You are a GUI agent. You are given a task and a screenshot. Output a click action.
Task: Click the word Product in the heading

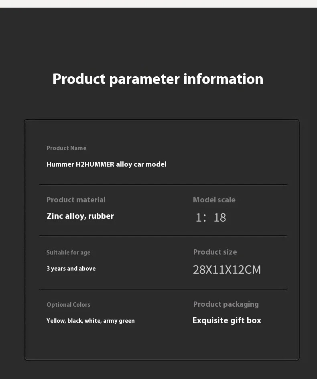click(x=79, y=79)
